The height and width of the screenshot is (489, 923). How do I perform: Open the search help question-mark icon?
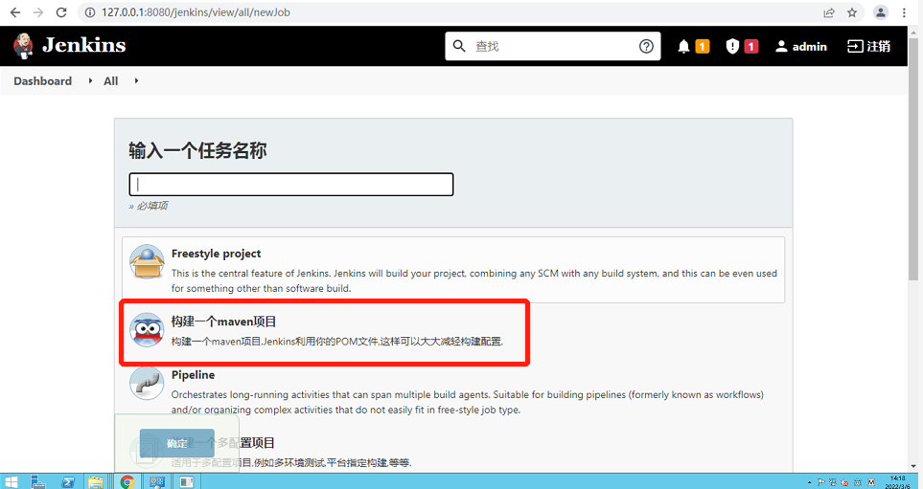point(646,46)
